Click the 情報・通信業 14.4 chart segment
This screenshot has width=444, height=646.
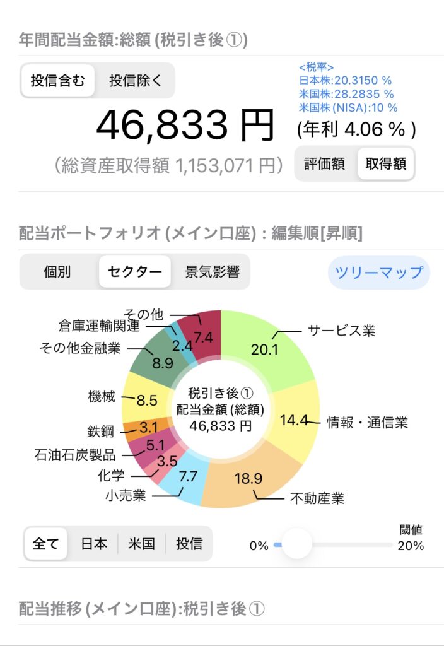click(295, 420)
